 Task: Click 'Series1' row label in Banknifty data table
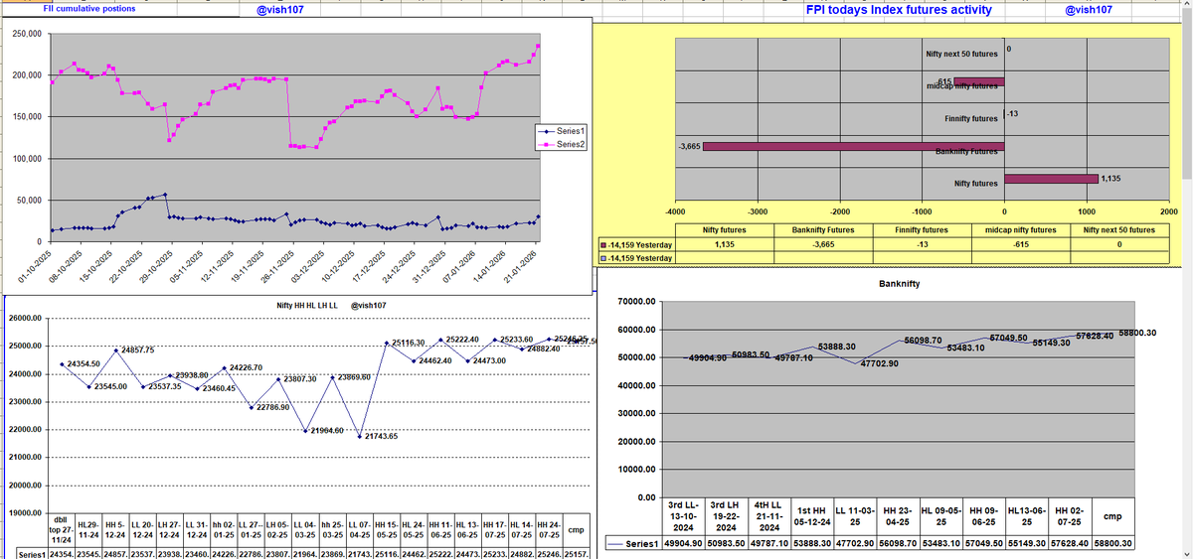(x=639, y=544)
